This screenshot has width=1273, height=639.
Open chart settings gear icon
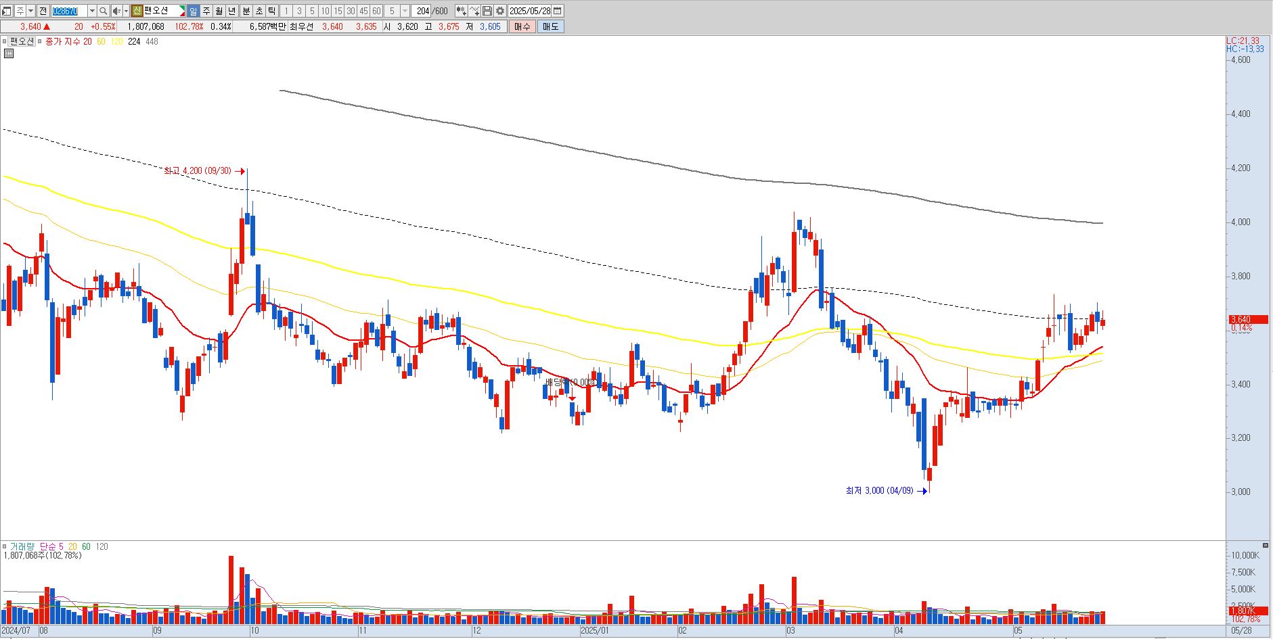[500, 11]
